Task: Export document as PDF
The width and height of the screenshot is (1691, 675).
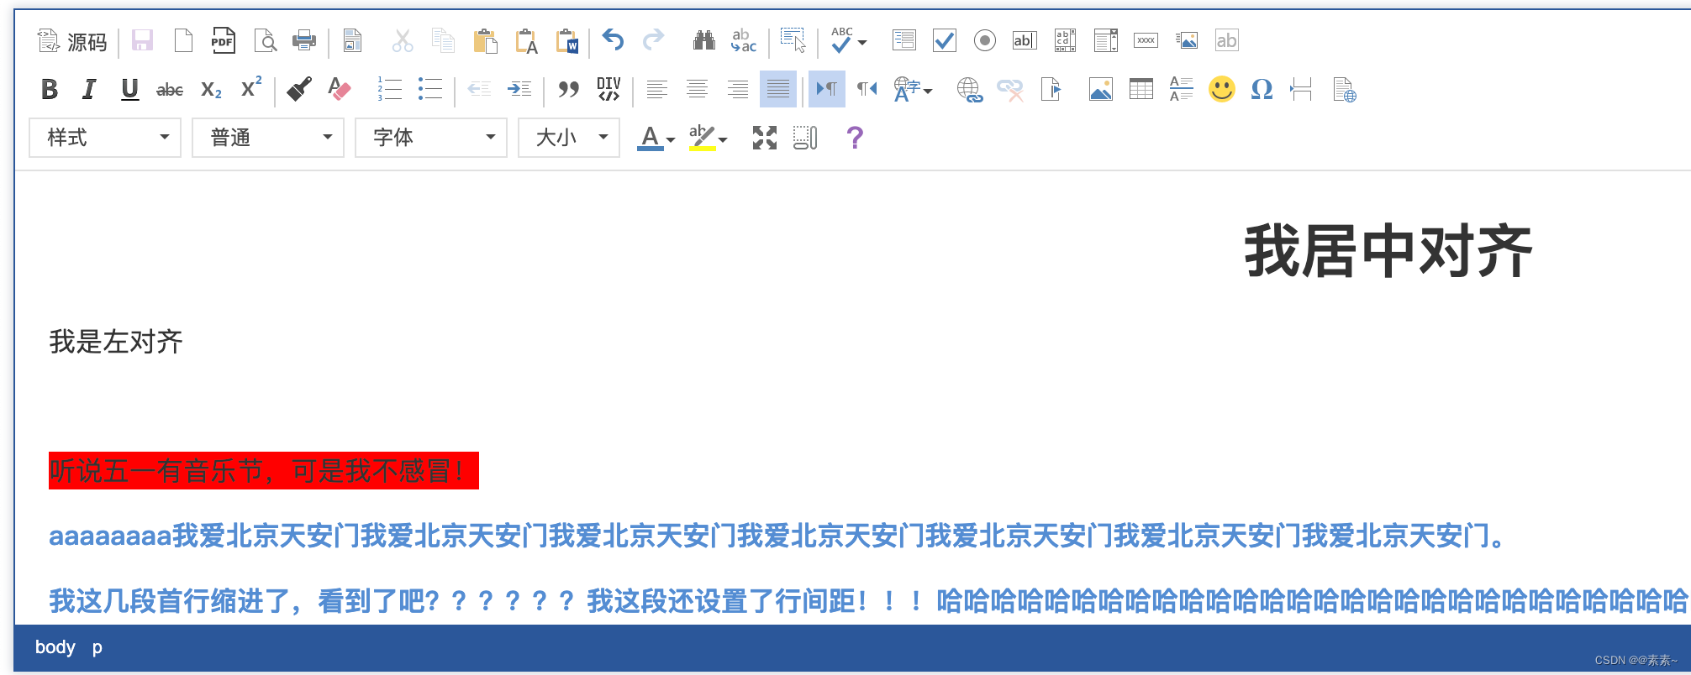Action: point(223,40)
